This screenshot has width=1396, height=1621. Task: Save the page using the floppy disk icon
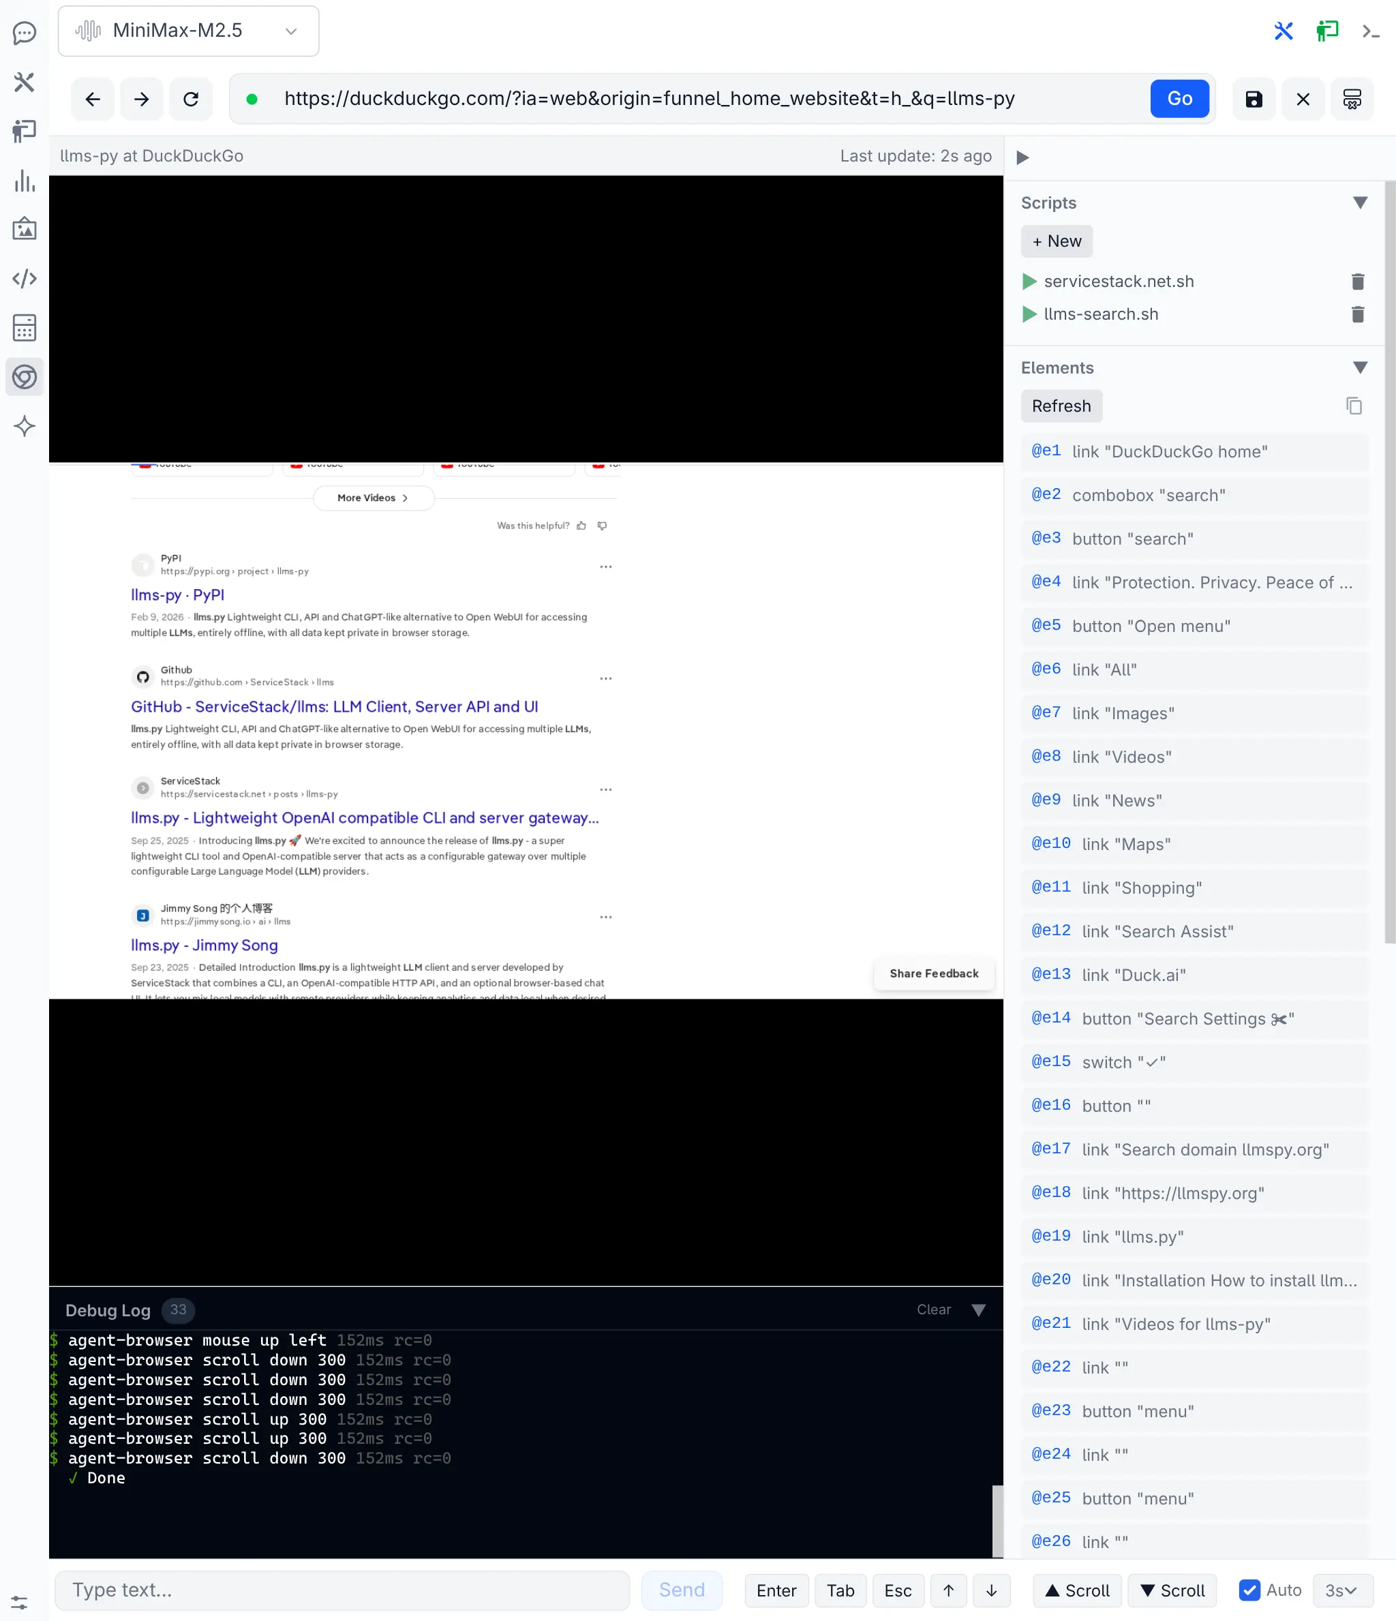1254,99
